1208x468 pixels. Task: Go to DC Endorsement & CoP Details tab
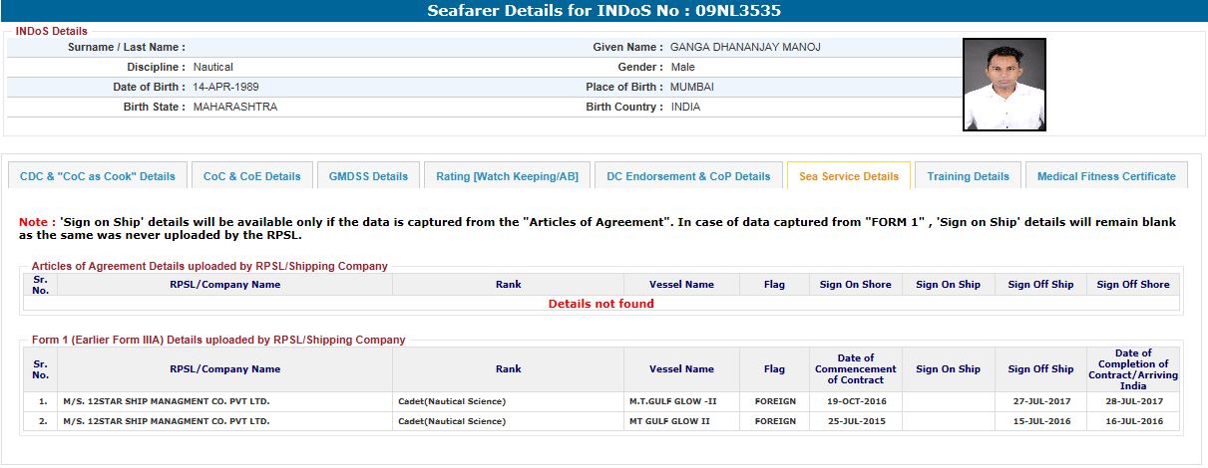[688, 176]
